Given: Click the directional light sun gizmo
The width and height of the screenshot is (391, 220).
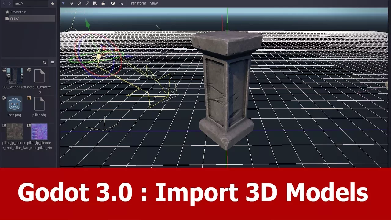Looking at the screenshot, I should tap(98, 56).
